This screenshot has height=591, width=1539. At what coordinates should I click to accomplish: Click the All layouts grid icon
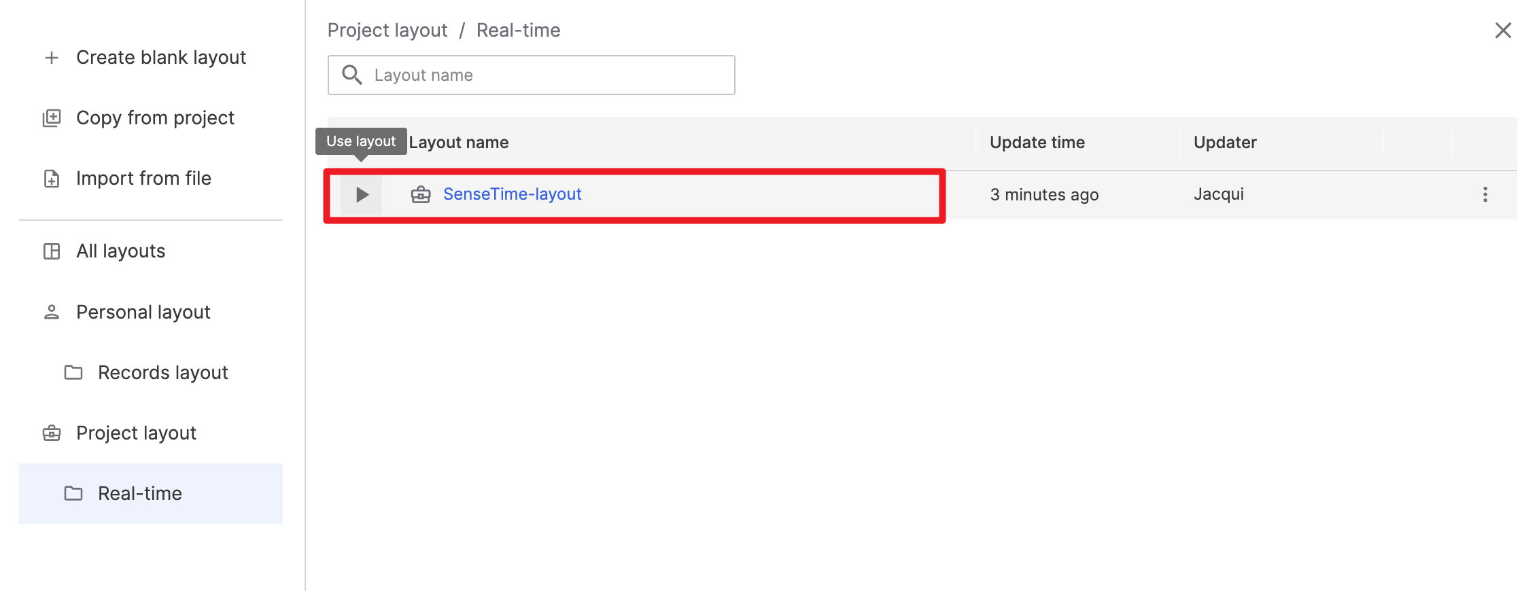52,251
